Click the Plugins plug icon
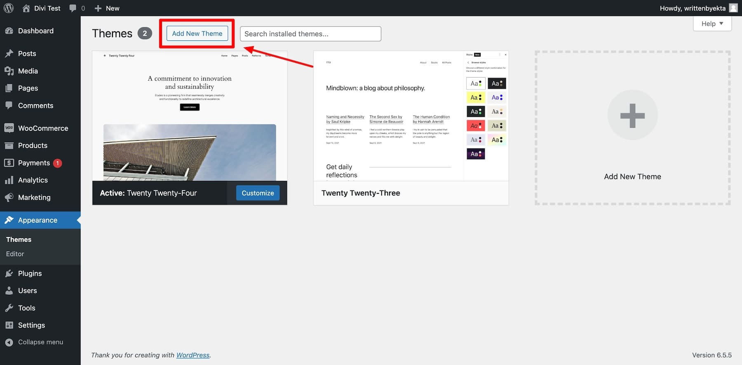 pyautogui.click(x=9, y=273)
